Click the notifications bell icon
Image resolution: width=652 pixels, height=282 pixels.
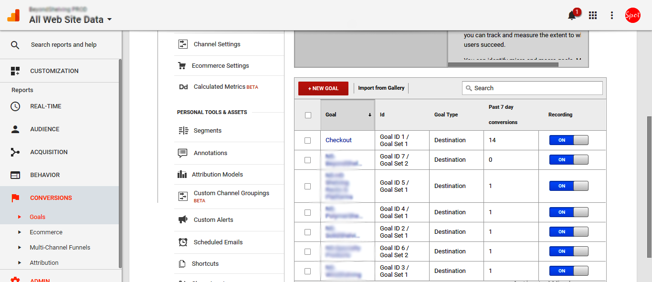(572, 16)
